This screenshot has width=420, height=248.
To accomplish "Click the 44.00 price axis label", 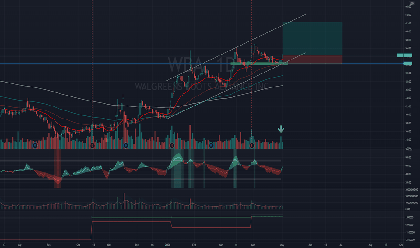I will pos(408,98).
